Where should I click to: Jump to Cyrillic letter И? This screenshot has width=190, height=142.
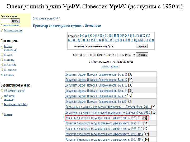(x=89, y=40)
